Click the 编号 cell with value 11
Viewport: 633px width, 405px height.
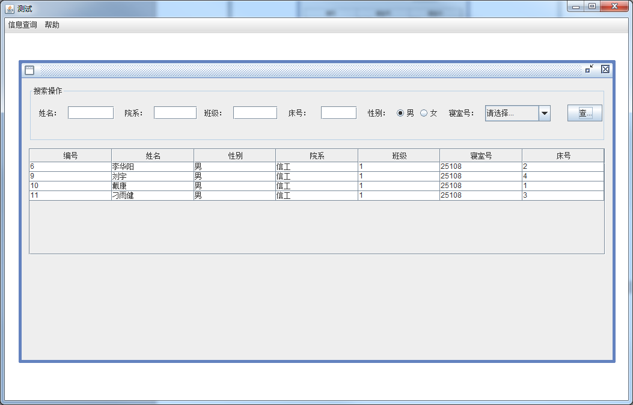coord(70,196)
